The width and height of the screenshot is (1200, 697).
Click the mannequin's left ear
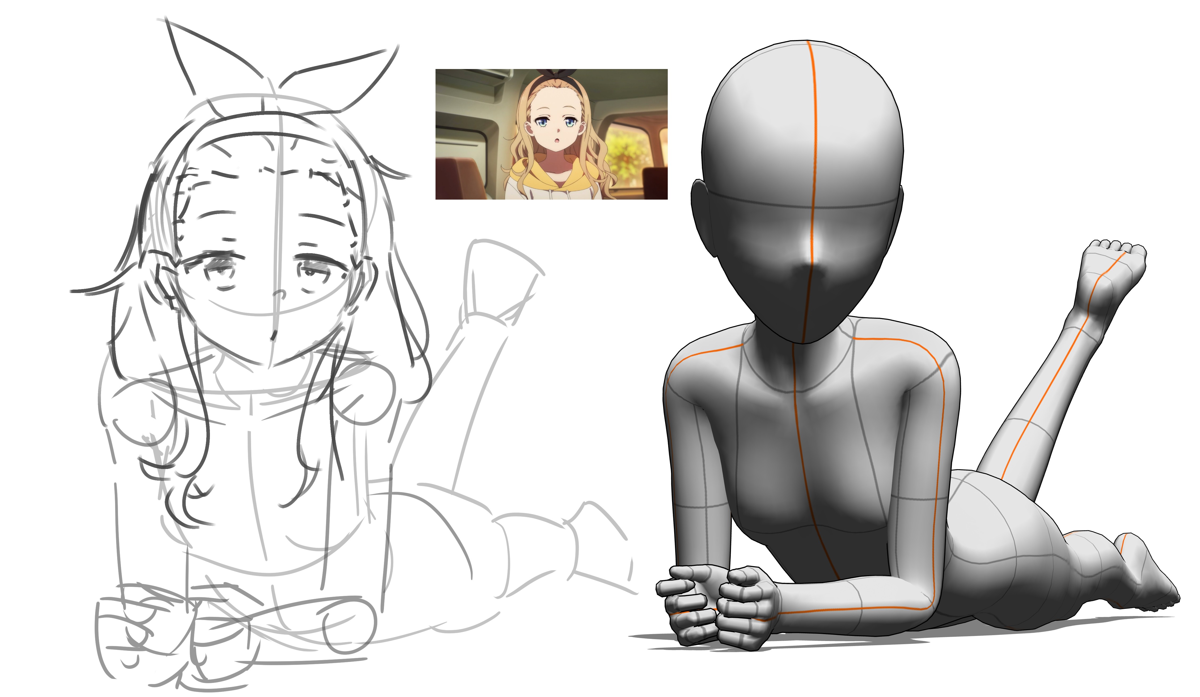tap(701, 214)
